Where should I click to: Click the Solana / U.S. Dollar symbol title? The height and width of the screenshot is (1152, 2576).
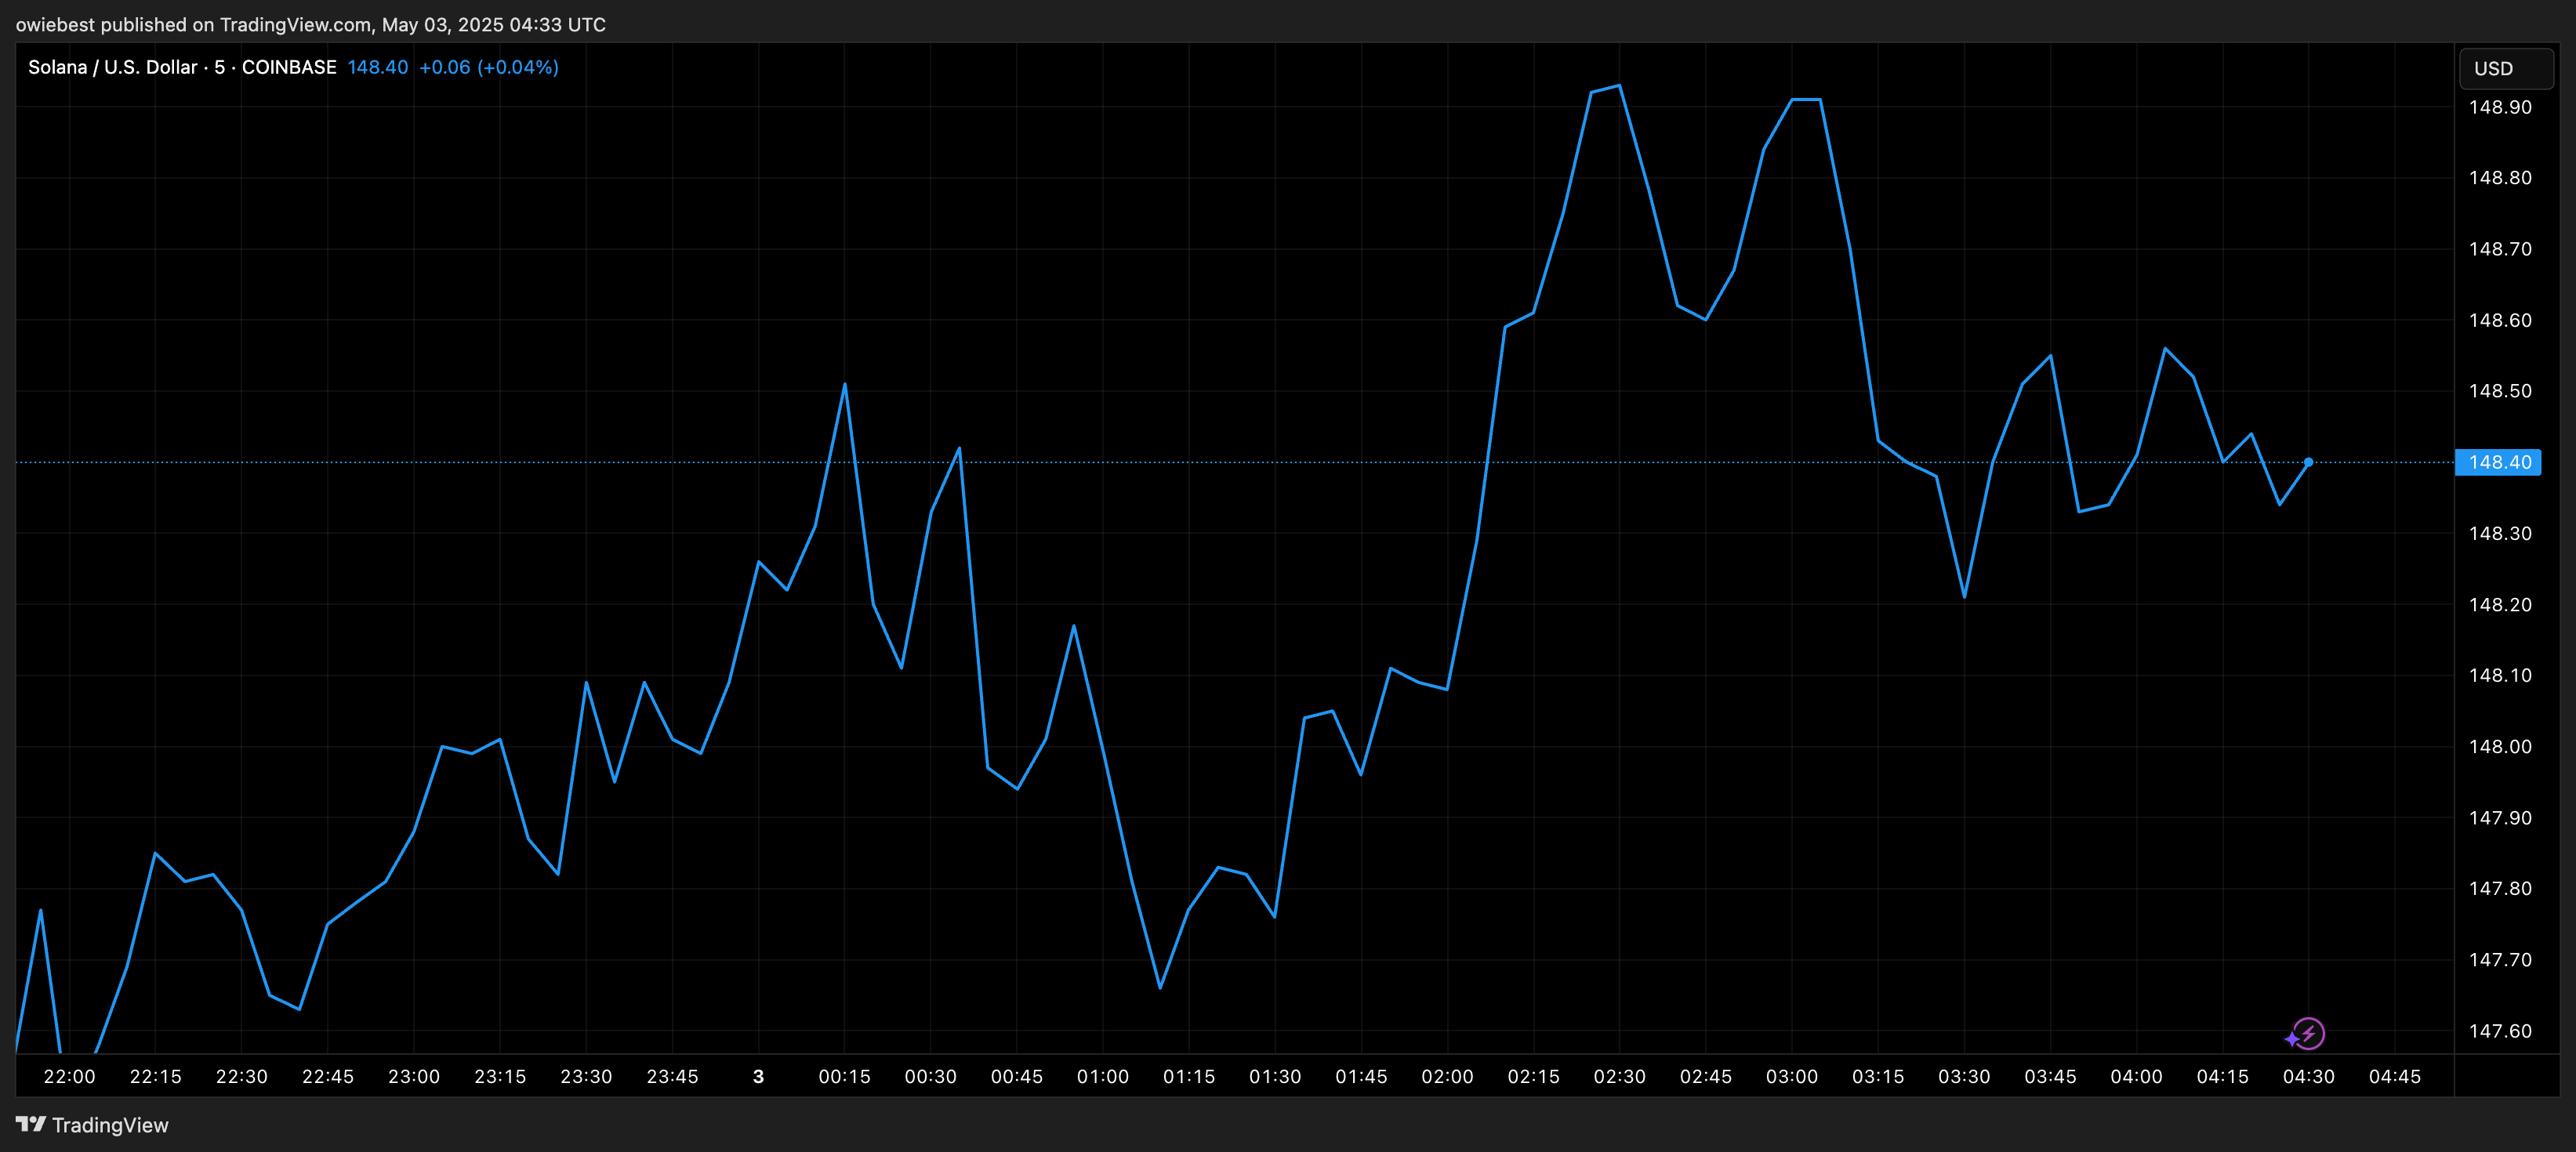(x=112, y=67)
